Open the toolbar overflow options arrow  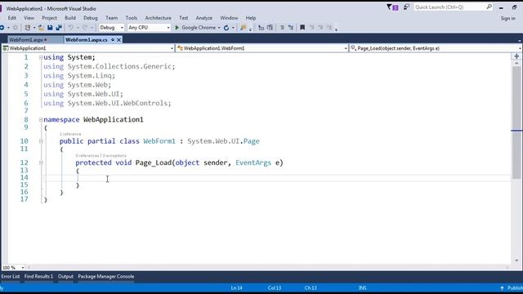(336, 29)
